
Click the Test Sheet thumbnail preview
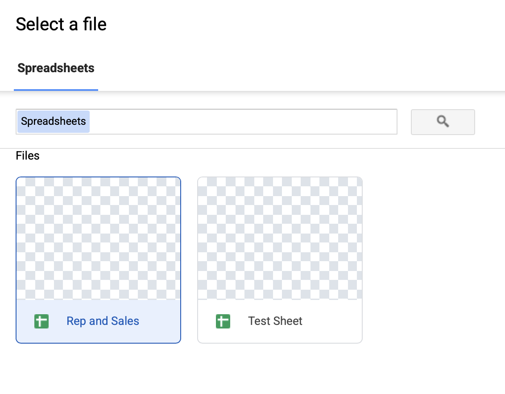point(280,238)
